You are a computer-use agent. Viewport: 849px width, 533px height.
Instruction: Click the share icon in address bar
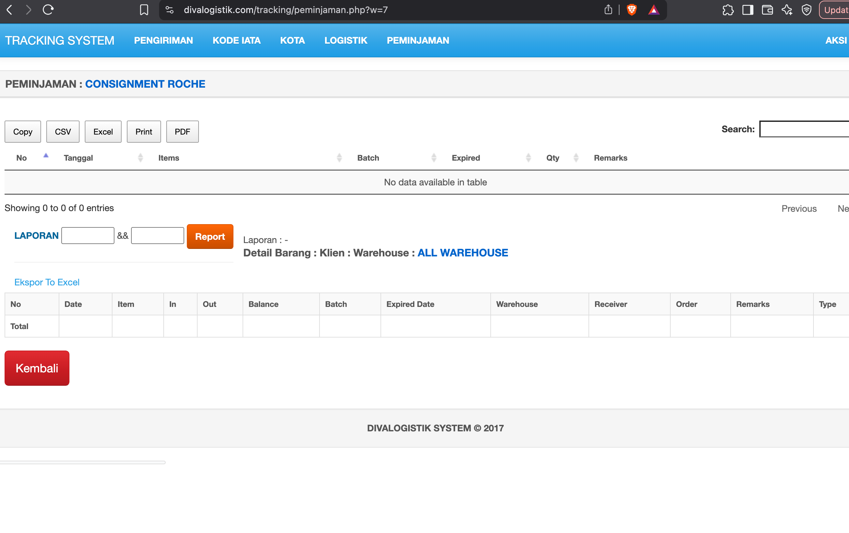coord(608,10)
